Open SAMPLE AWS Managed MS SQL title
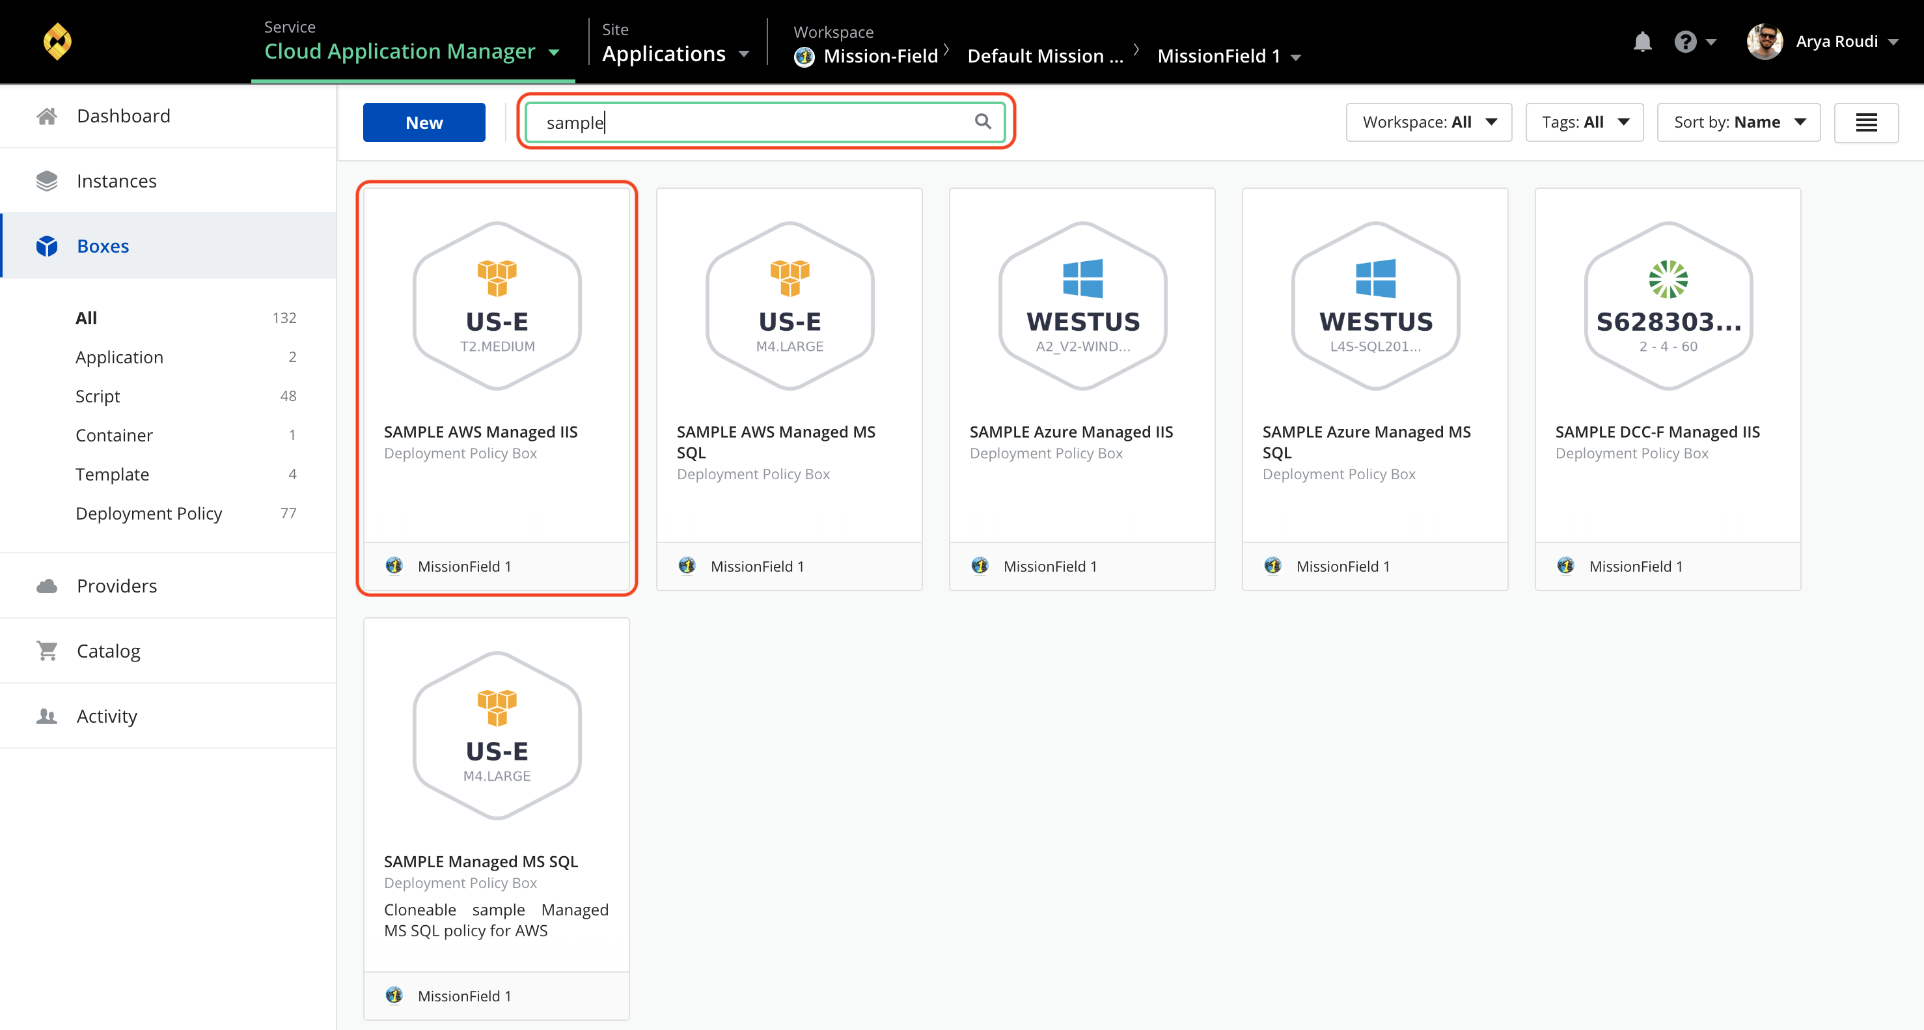 (775, 442)
